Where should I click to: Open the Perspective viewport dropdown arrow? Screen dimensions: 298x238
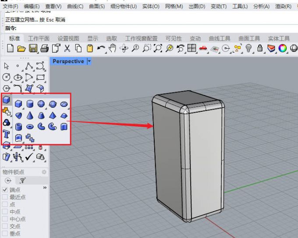pos(89,61)
